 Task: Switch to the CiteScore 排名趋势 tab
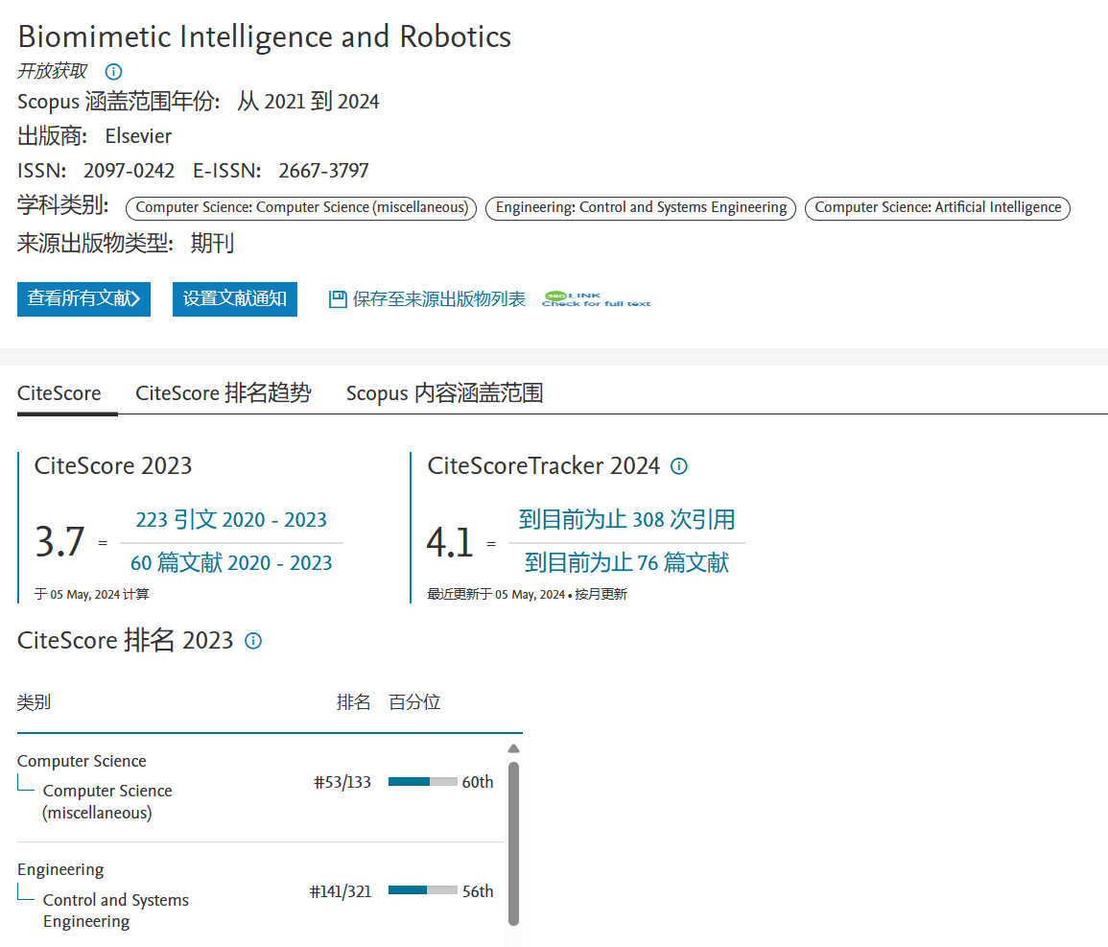pyautogui.click(x=223, y=393)
